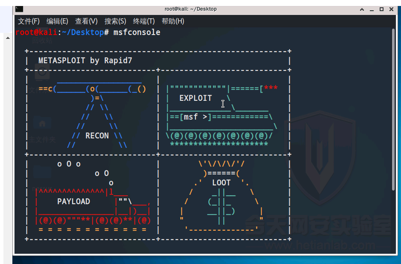Close the root@kali terminal window

(x=391, y=9)
